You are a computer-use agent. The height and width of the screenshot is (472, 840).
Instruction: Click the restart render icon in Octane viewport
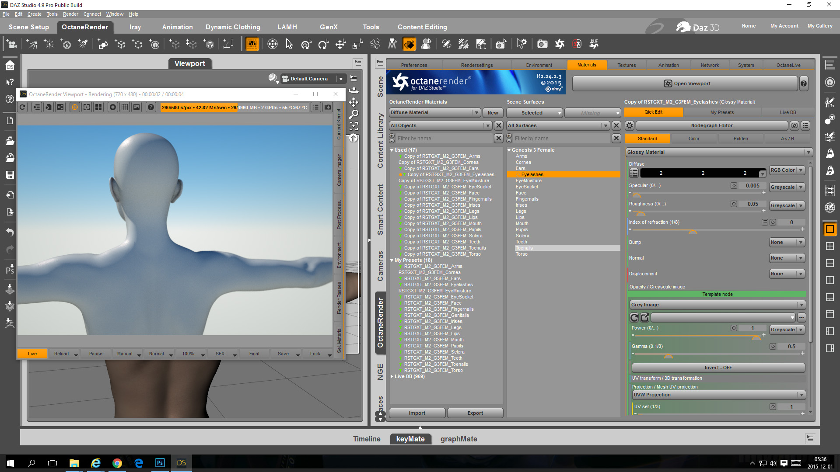coord(23,108)
